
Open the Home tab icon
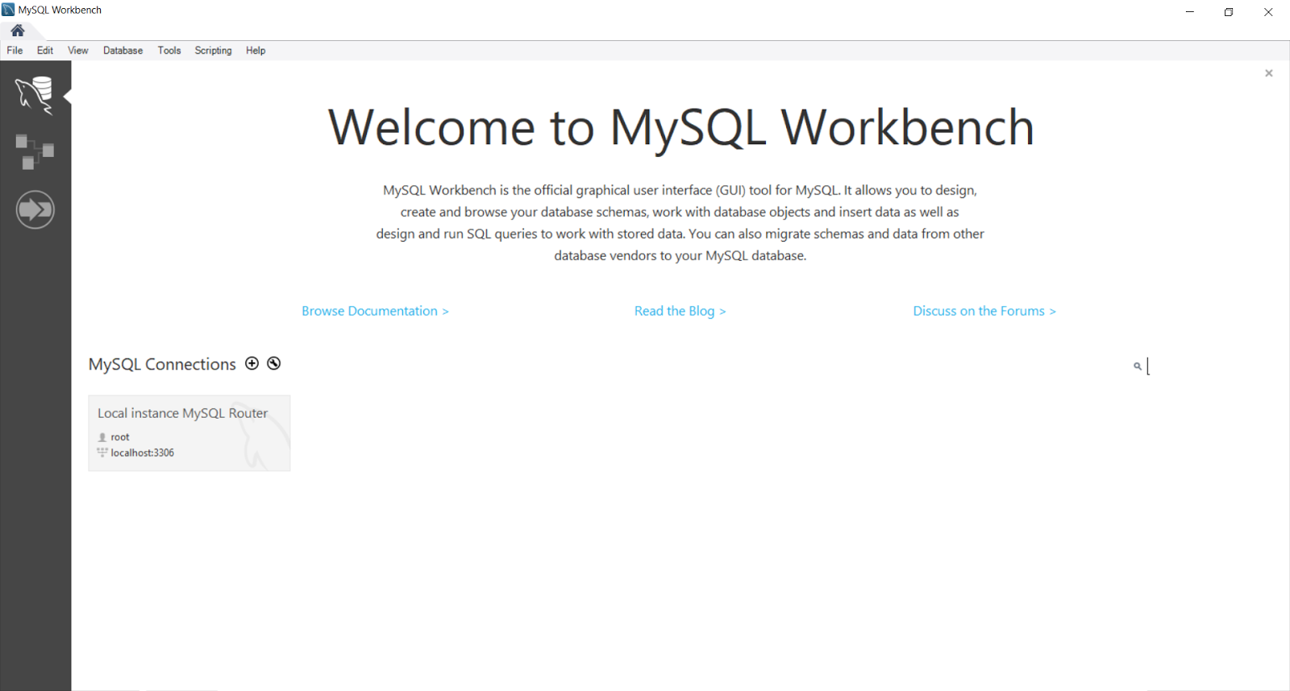point(18,31)
